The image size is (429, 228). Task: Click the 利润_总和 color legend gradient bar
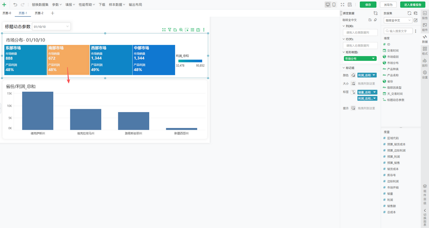[x=190, y=61]
